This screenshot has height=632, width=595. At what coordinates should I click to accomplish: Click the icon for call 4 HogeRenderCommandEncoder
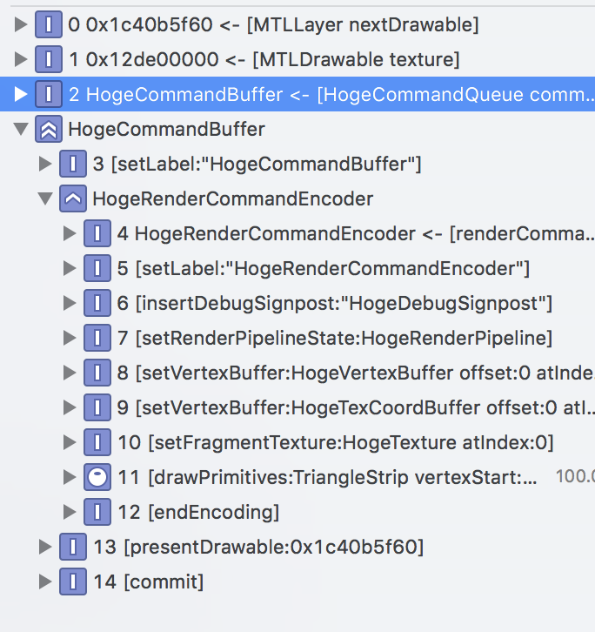point(97,233)
